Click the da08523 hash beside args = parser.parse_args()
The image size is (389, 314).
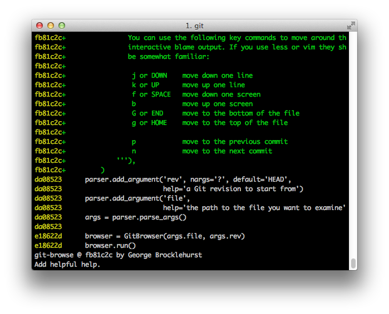48,217
